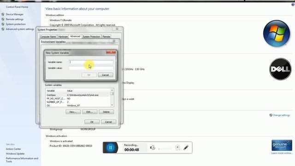Open the help icon at top right
The height and width of the screenshot is (166, 295).
click(x=293, y=4)
